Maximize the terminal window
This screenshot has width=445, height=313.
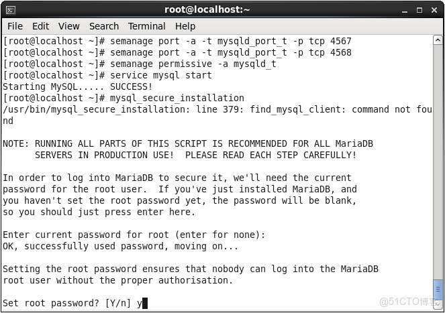[x=419, y=9]
